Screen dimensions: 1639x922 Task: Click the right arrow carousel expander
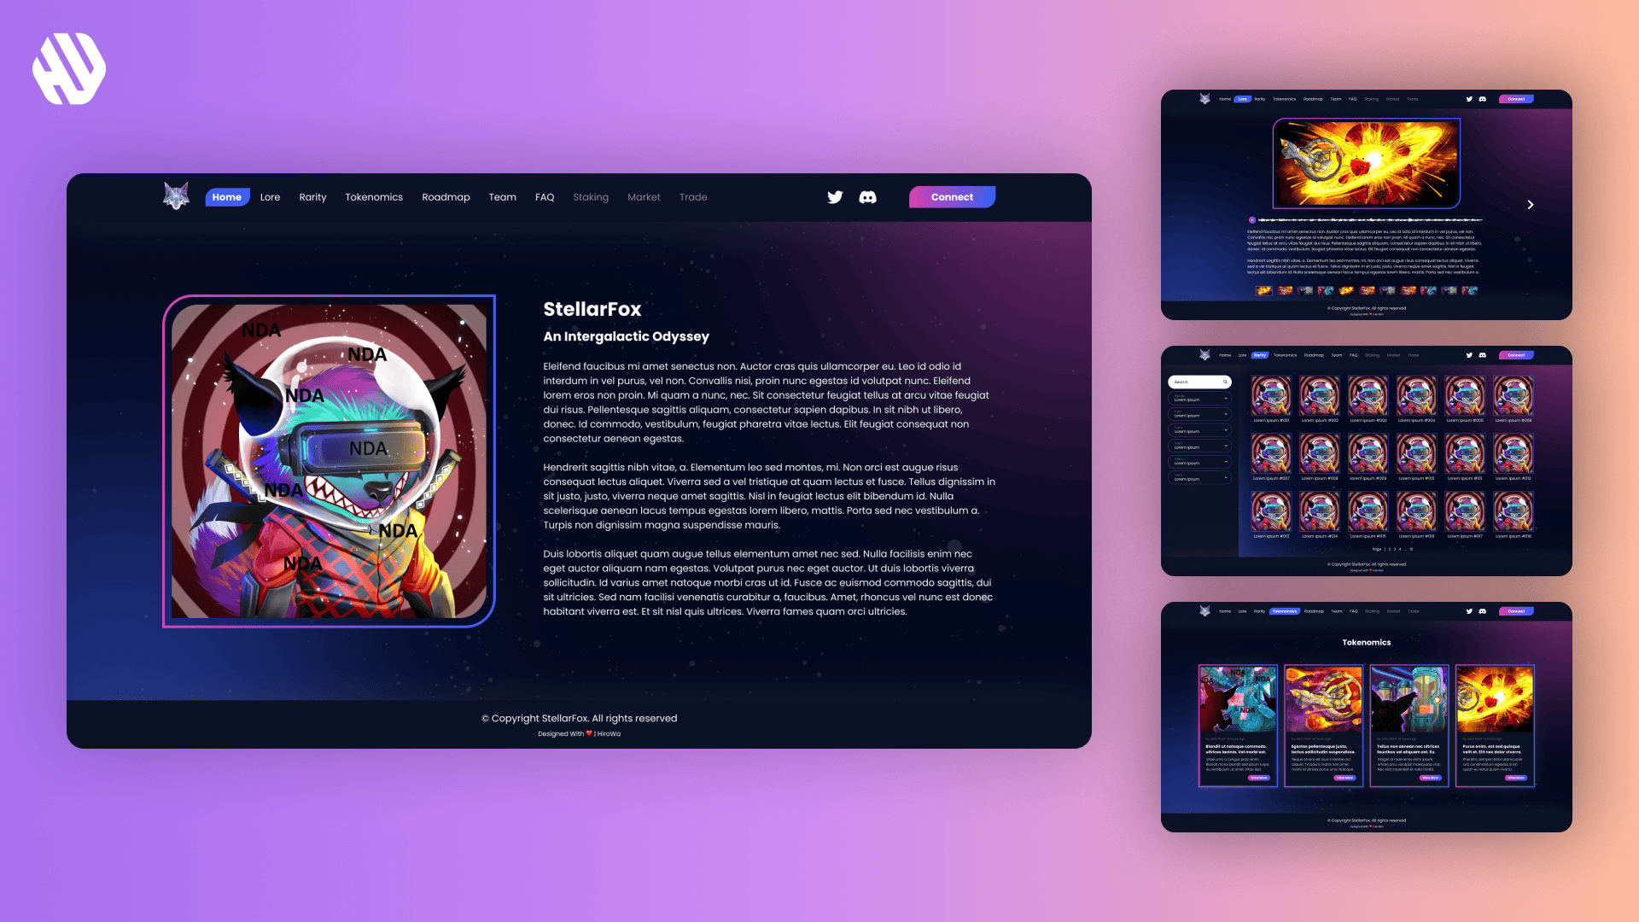tap(1530, 205)
